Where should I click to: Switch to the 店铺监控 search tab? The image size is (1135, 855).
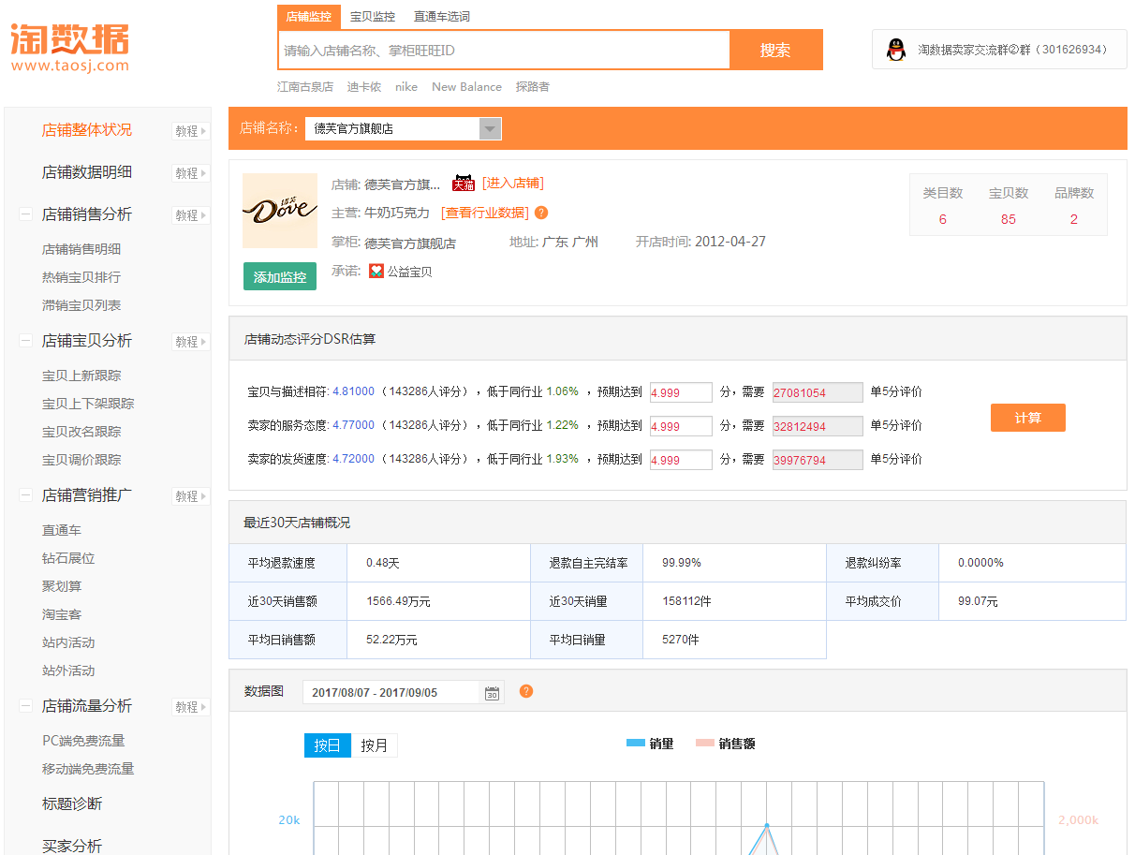(309, 17)
